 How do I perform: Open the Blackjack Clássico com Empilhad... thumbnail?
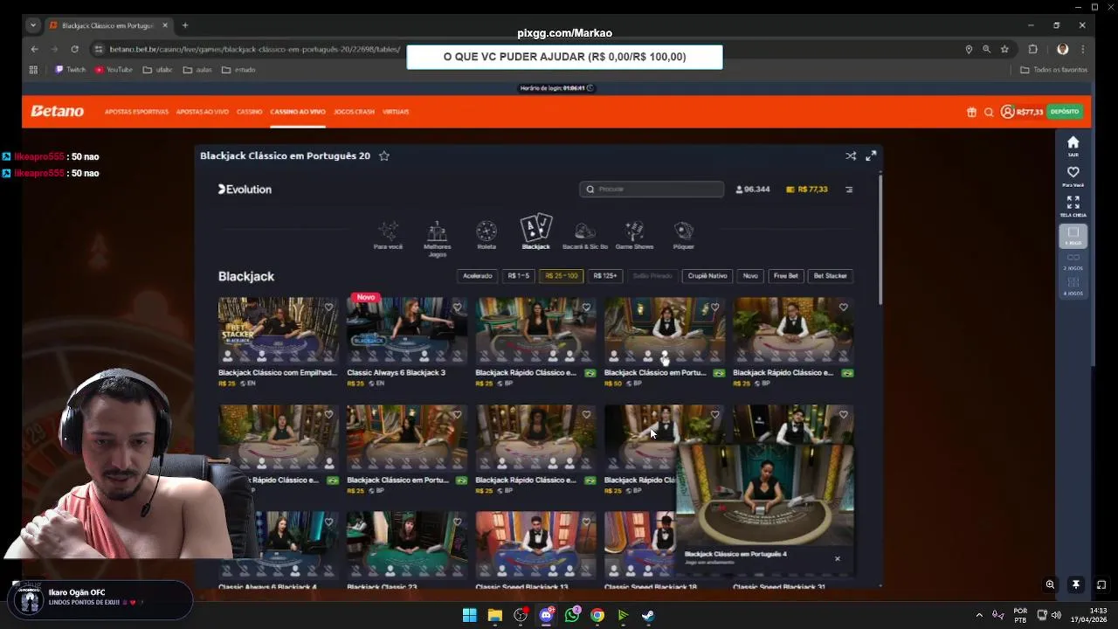(x=279, y=330)
